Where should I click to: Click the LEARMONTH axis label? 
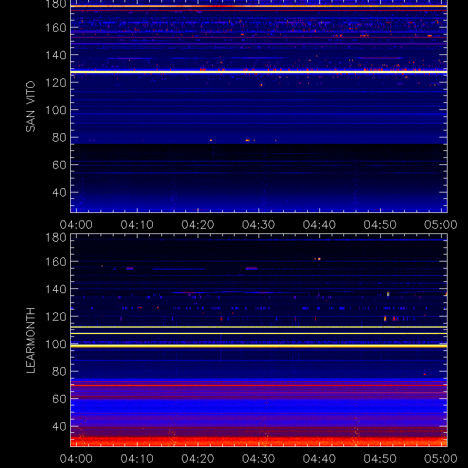(30, 340)
